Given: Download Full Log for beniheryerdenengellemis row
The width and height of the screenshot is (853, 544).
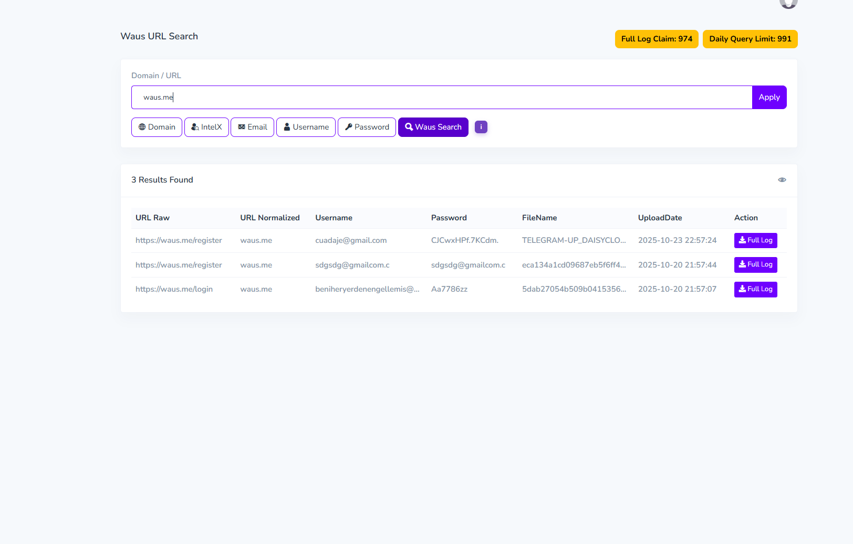Looking at the screenshot, I should (756, 289).
